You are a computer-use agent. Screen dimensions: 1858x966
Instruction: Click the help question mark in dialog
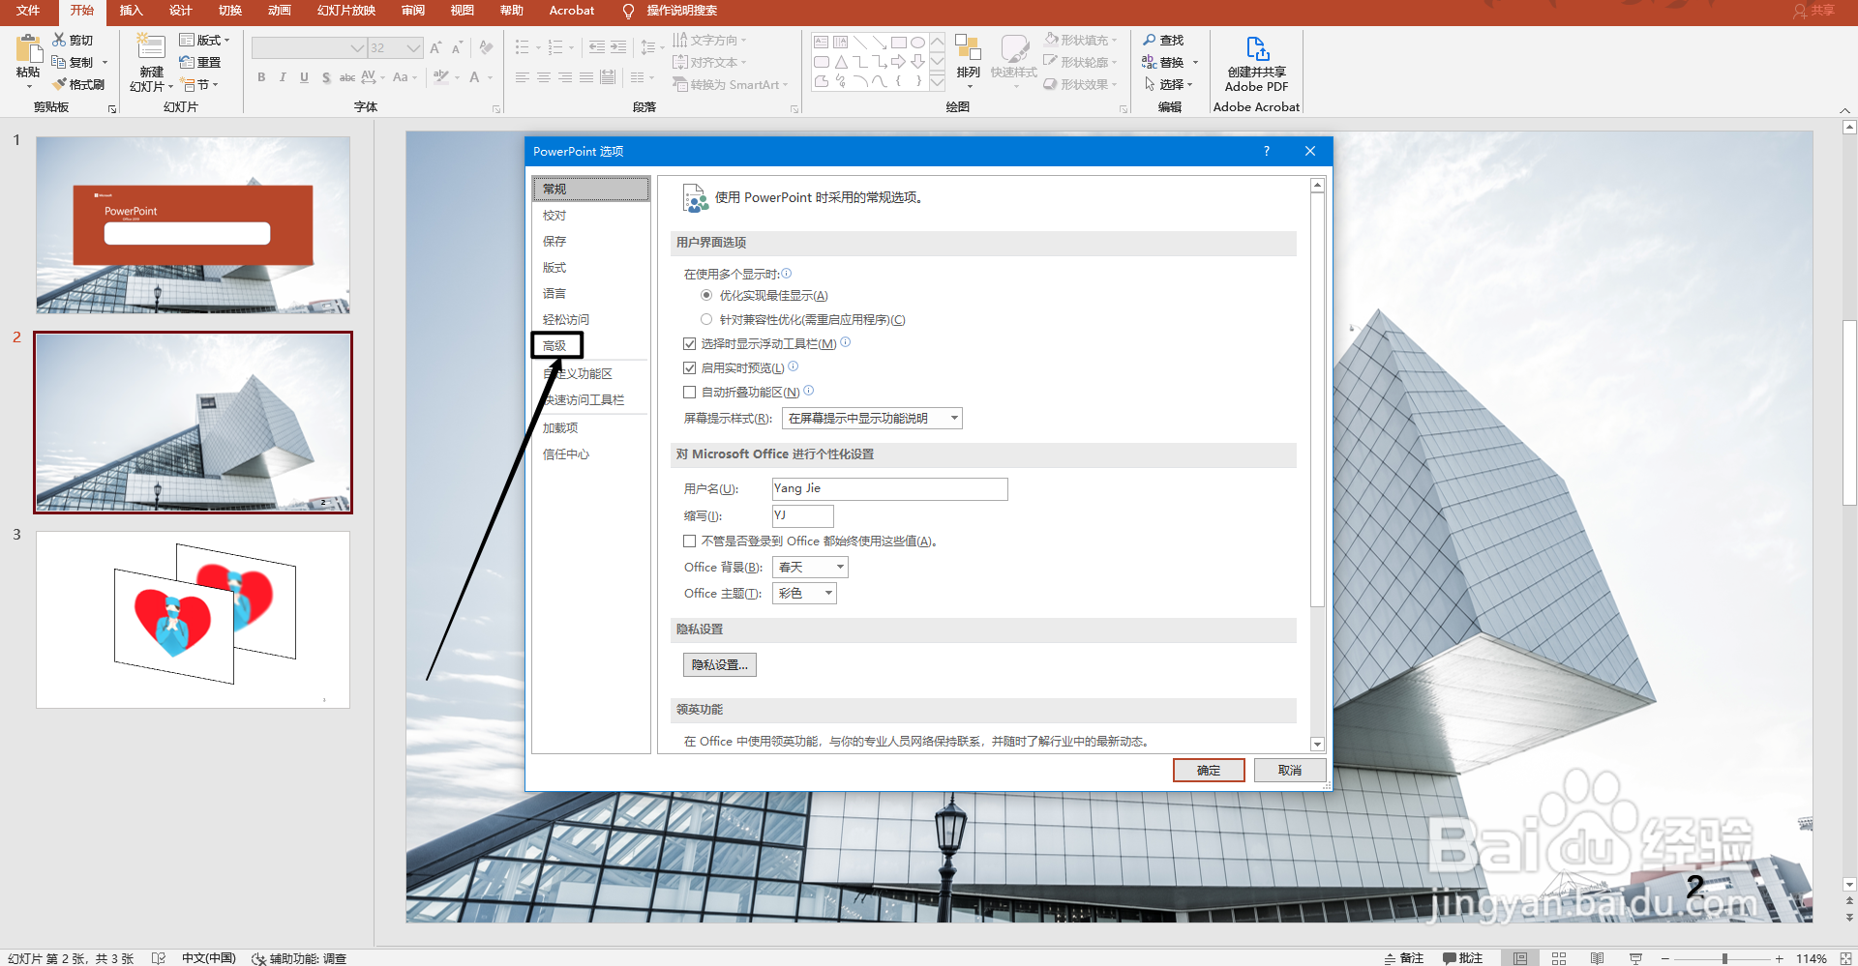click(1266, 151)
